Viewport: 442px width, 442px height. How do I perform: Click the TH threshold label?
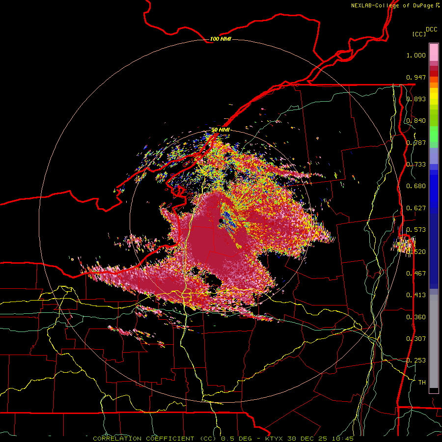[422, 383]
